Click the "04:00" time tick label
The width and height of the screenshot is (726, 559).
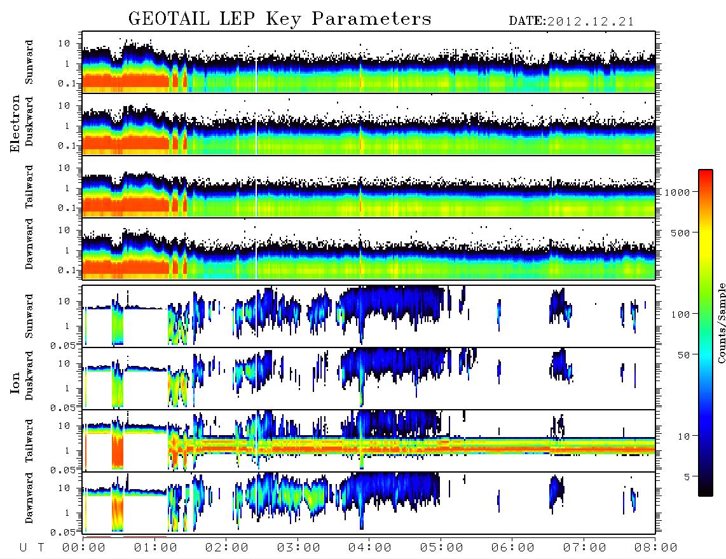(370, 548)
